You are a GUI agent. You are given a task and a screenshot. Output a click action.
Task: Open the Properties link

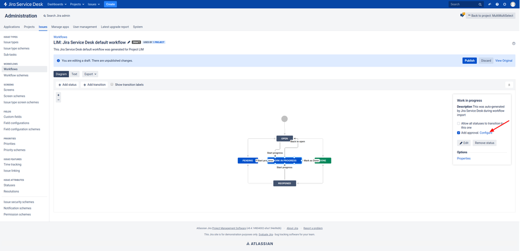pos(464,158)
